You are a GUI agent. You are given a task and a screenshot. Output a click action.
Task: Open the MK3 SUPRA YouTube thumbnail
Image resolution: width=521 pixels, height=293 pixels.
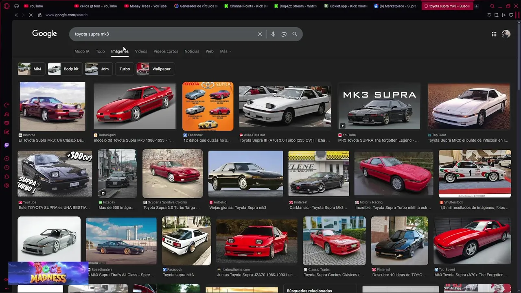point(379,107)
